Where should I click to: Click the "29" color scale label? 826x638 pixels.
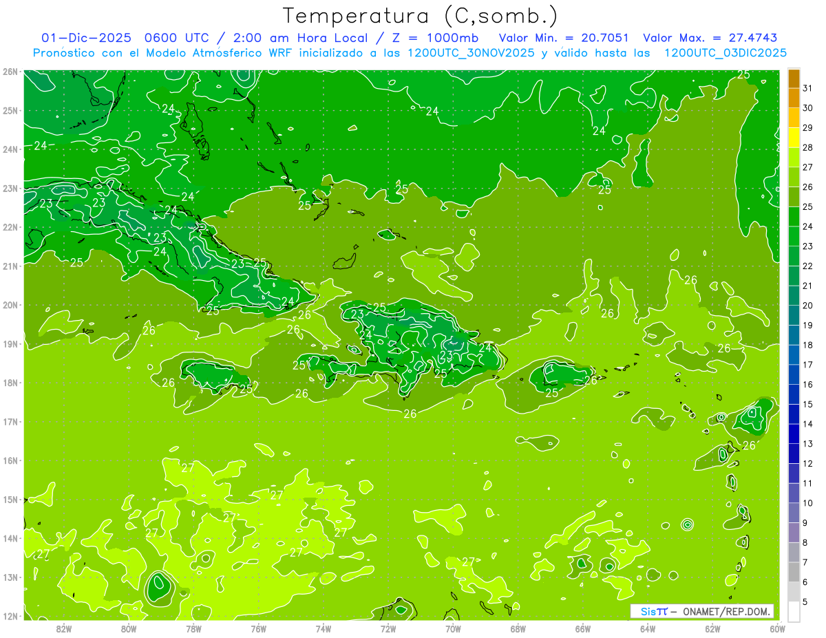pos(808,128)
